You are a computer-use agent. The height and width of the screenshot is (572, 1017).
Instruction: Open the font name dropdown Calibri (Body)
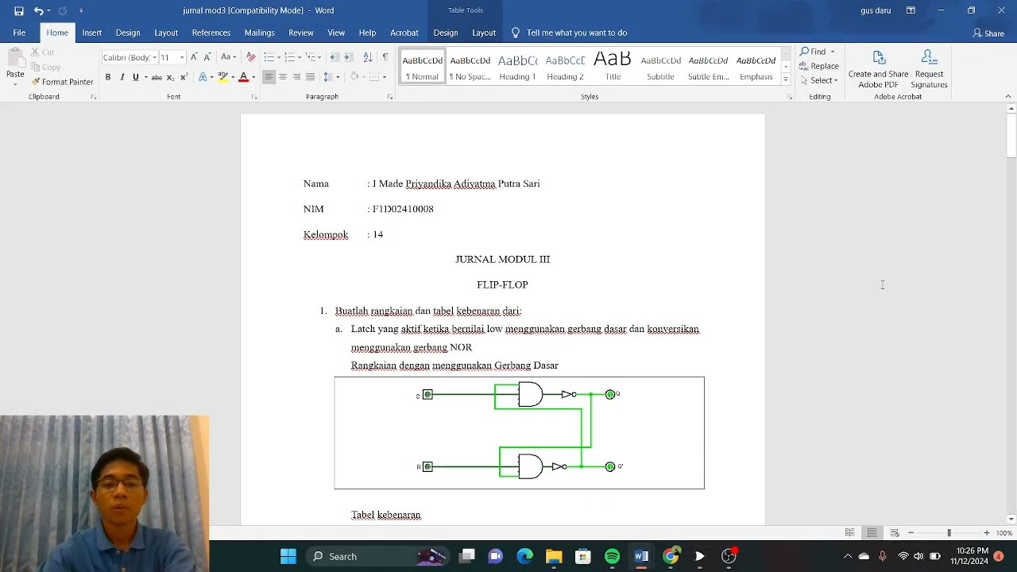click(155, 57)
